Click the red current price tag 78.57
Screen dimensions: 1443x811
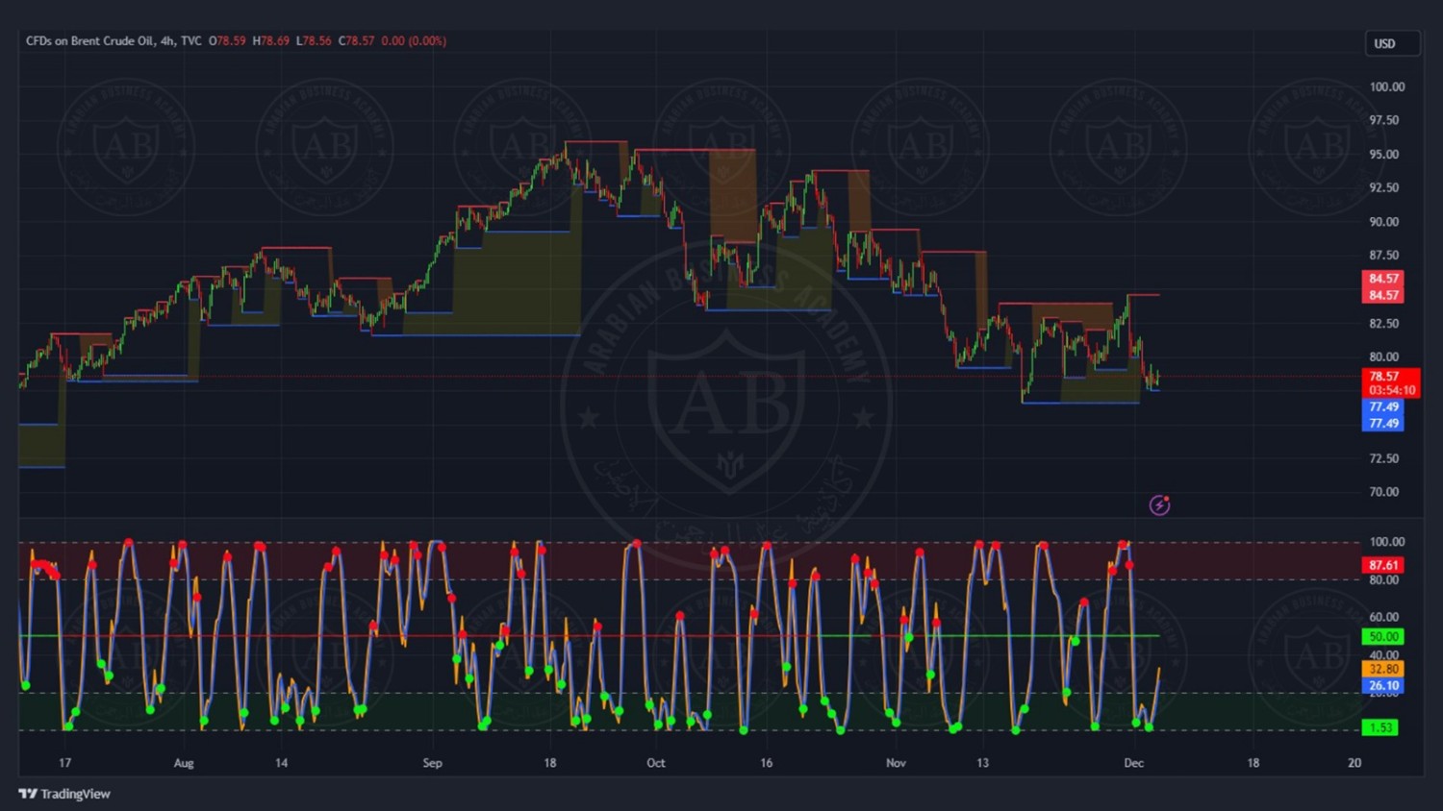(1383, 377)
